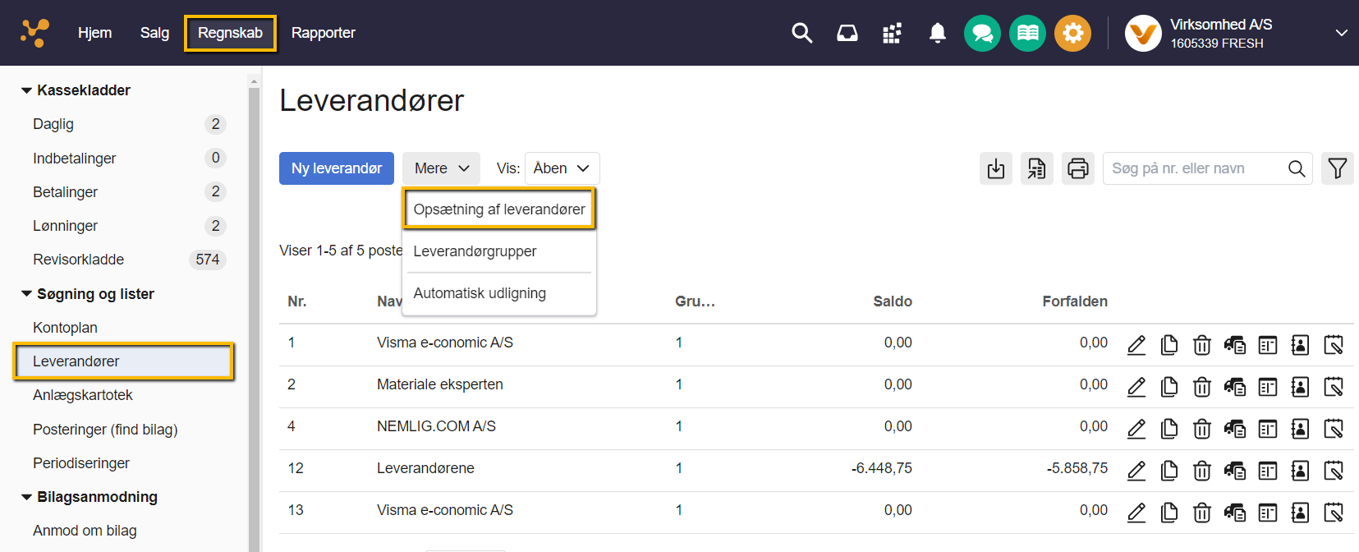Choose Automatisk udligning menu entry
The width and height of the screenshot is (1359, 552).
coord(480,293)
